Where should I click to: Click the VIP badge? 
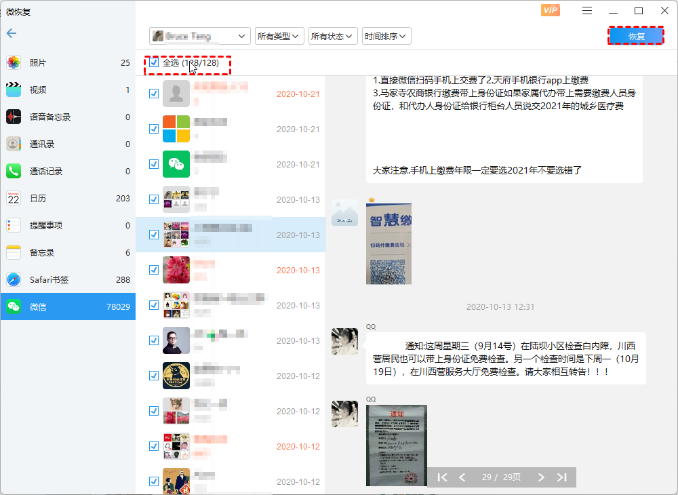(x=550, y=10)
